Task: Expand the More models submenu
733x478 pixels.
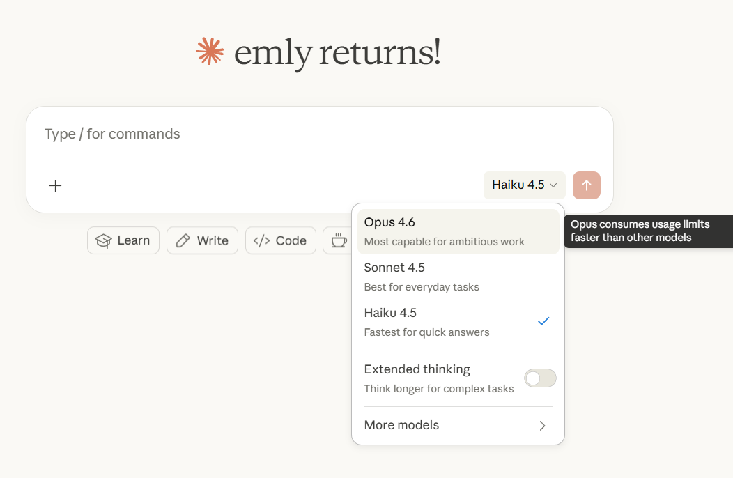Action: point(458,425)
